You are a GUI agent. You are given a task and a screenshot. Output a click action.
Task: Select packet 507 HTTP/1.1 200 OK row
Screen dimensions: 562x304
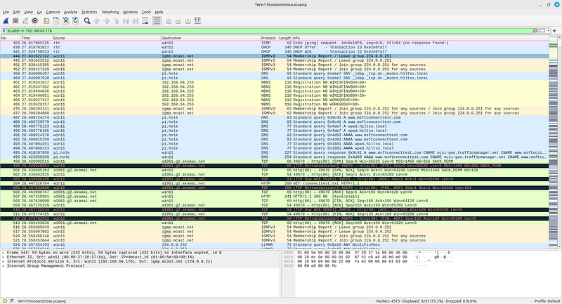click(274, 197)
